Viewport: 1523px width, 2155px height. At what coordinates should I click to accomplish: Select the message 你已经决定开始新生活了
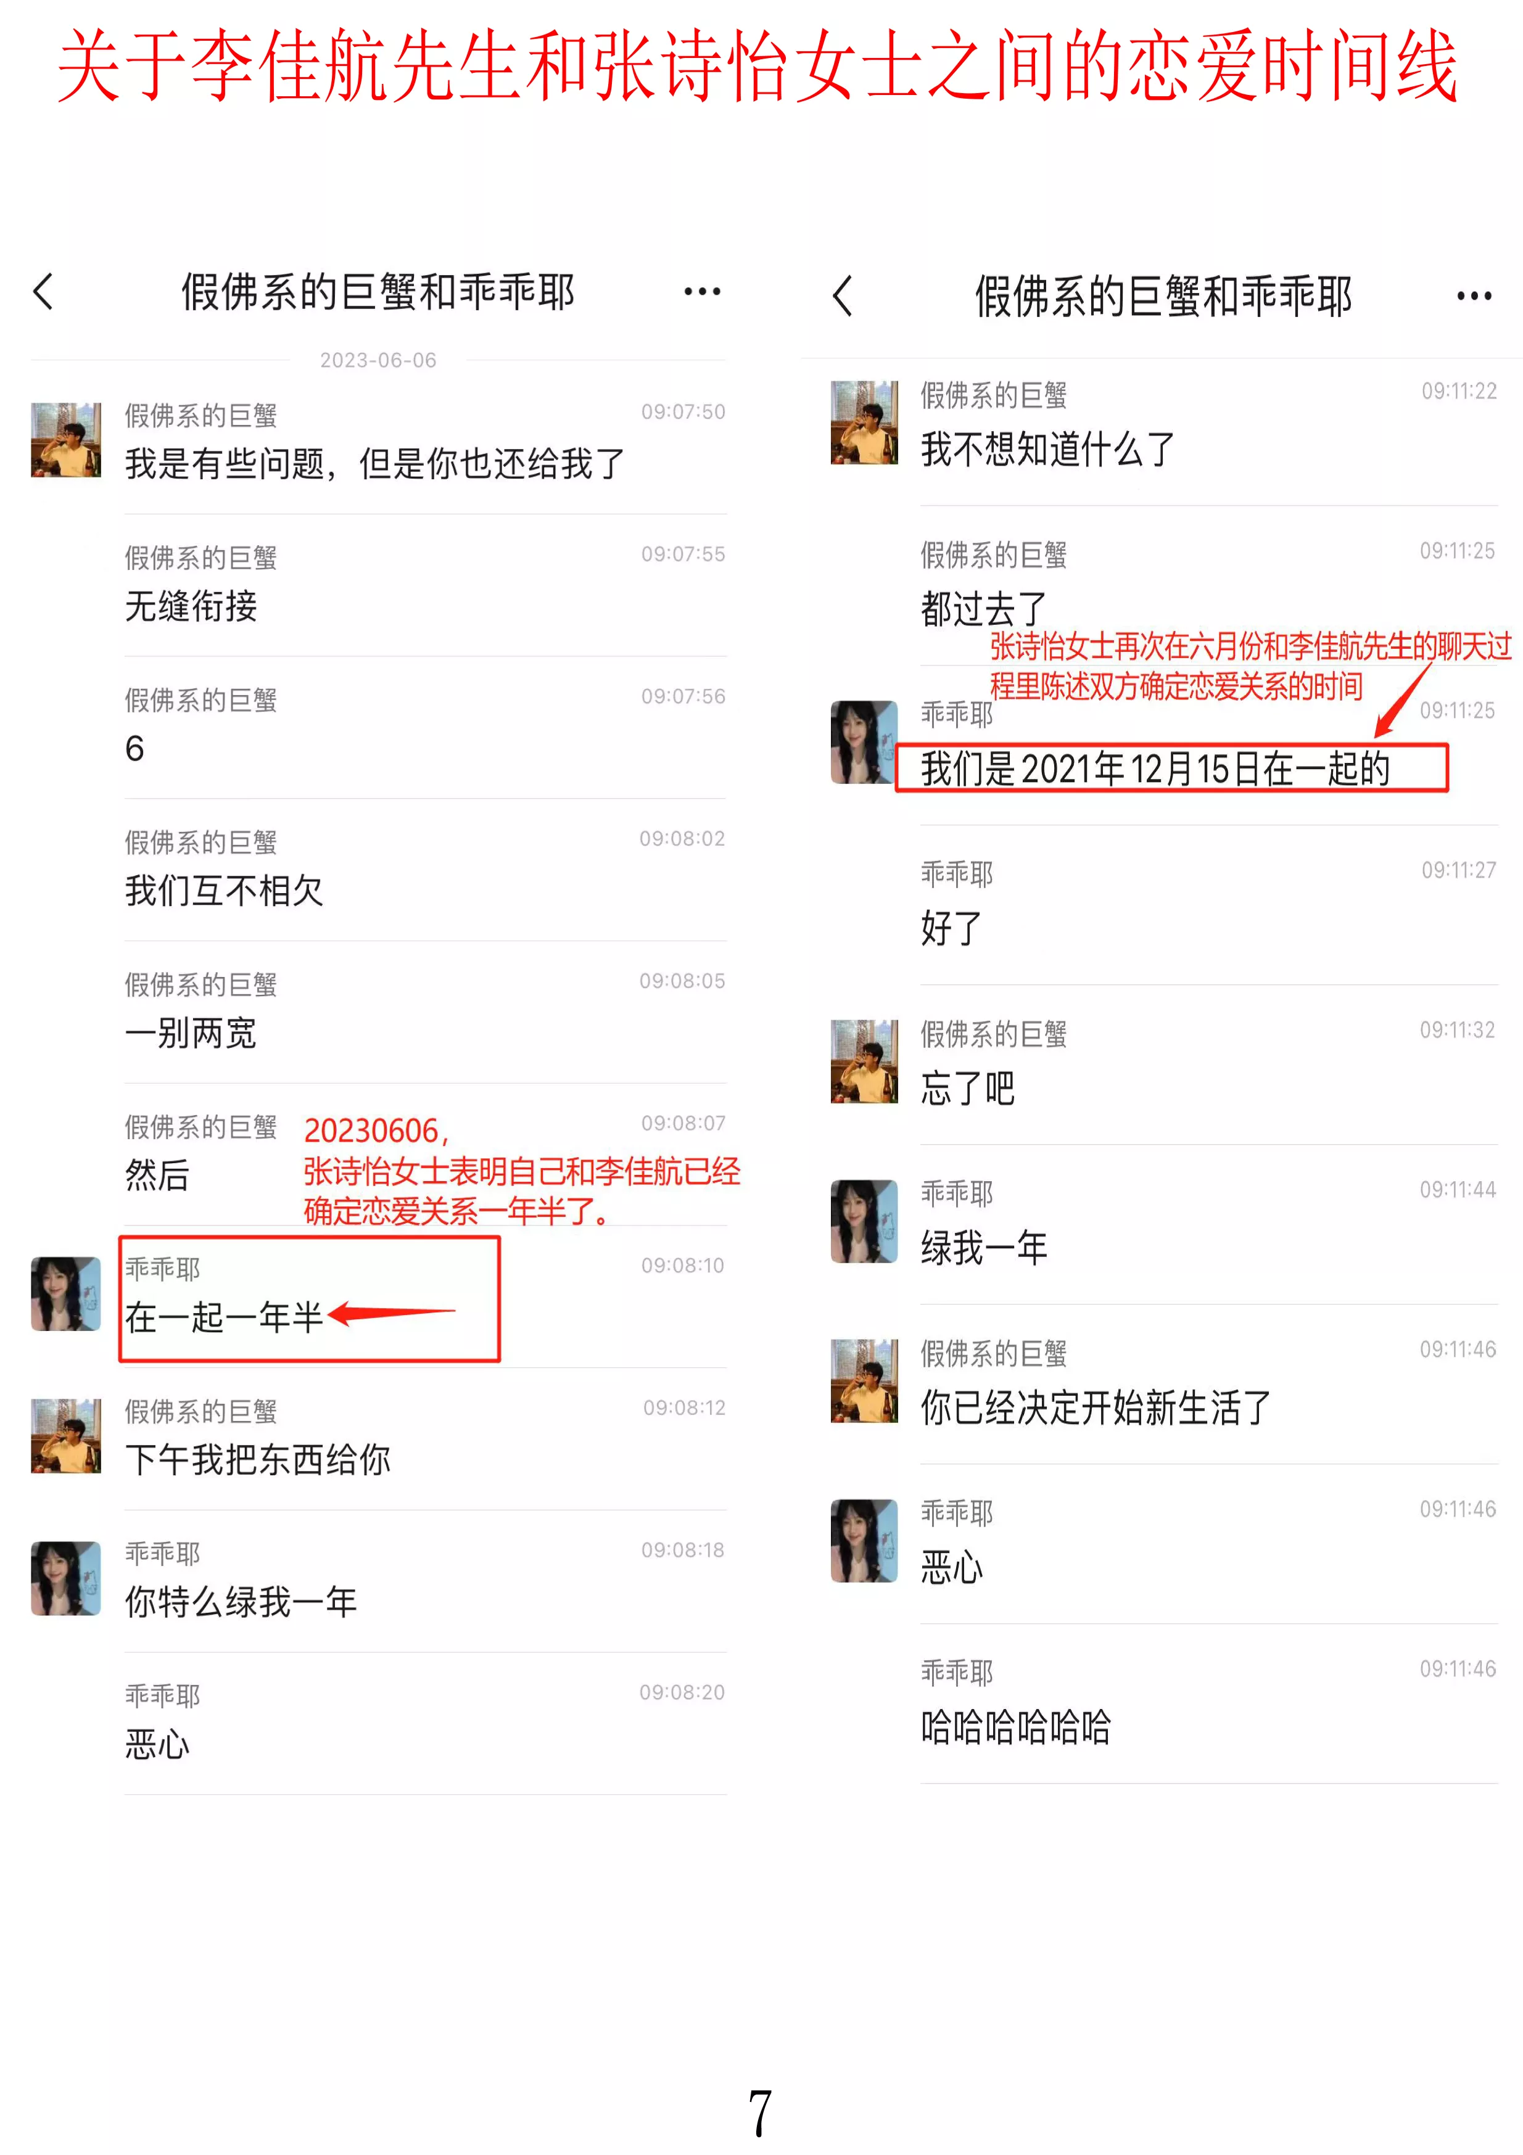pyautogui.click(x=1096, y=1407)
